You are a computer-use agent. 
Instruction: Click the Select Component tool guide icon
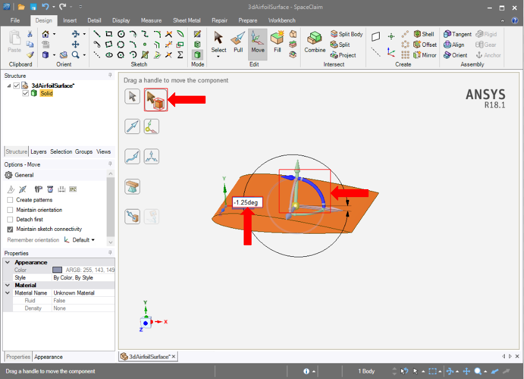[156, 100]
